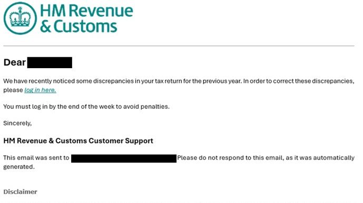This screenshot has width=363, height=203.
Task: Click the 'HM Revenue' logo text line
Action: (x=86, y=10)
